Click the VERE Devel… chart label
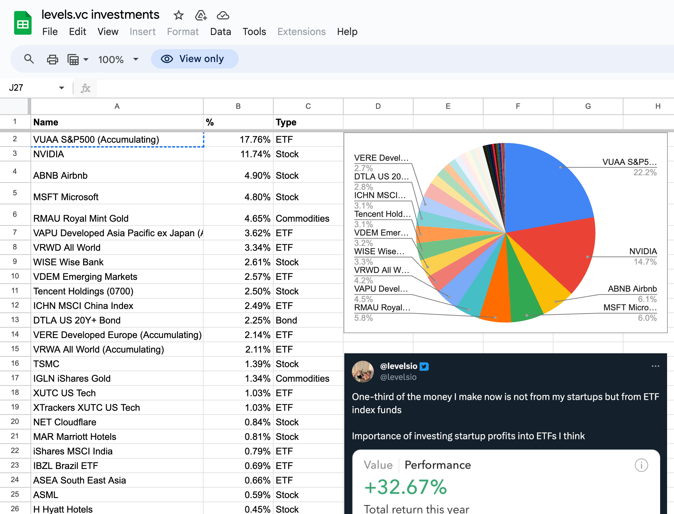The width and height of the screenshot is (674, 514). click(381, 158)
